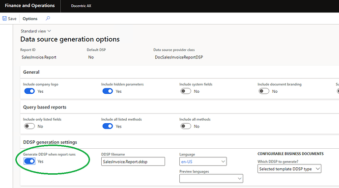Turn off Include hidden parameters

[x=108, y=91]
